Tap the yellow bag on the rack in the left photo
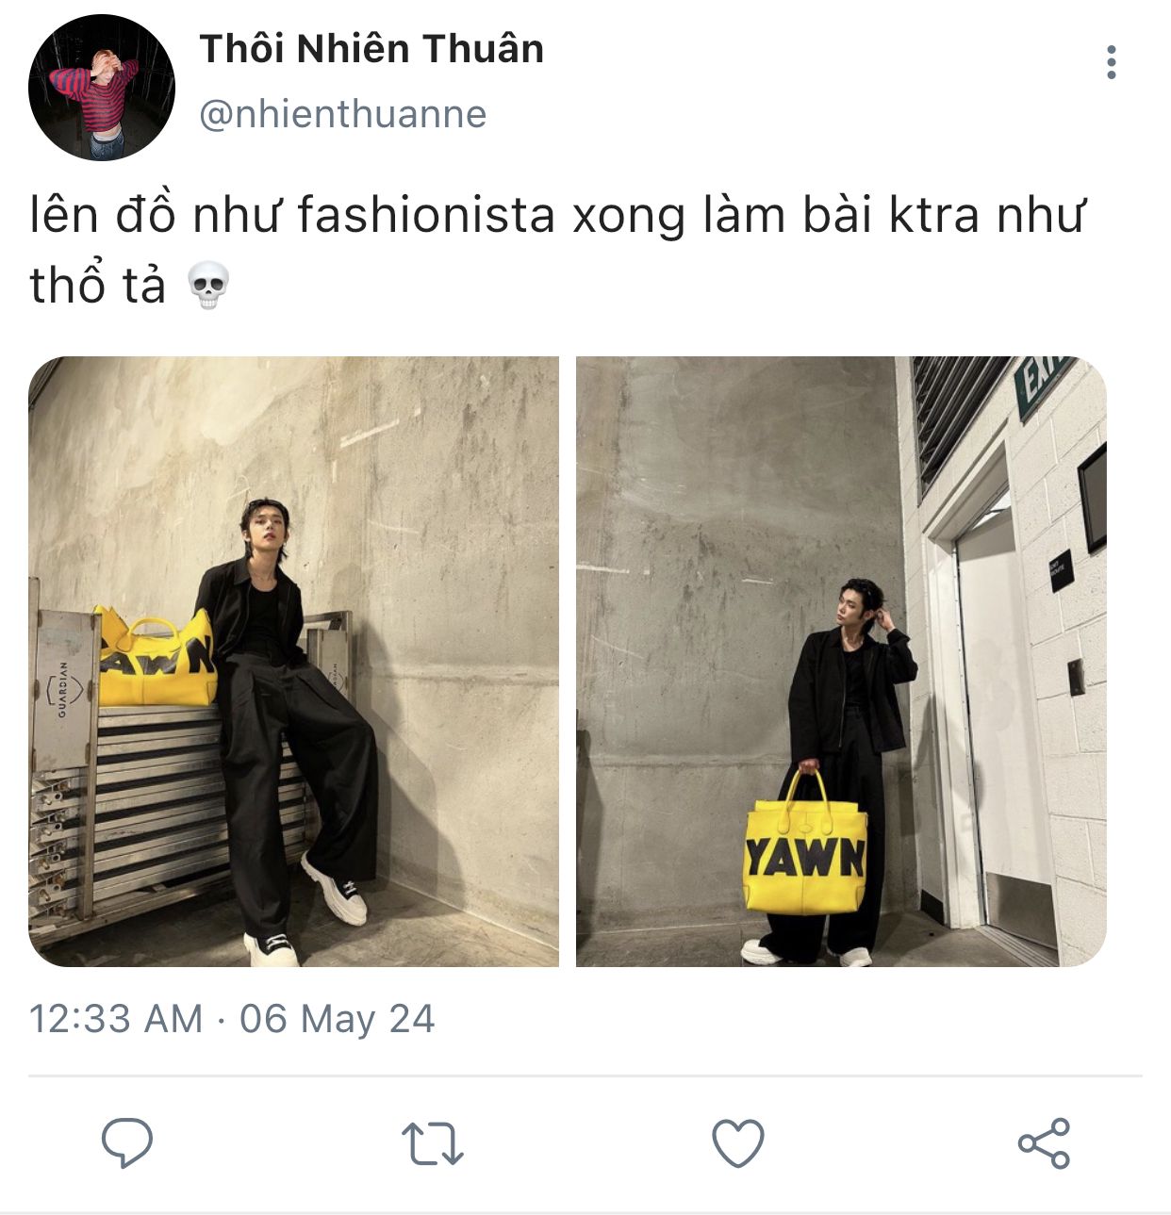 (156, 657)
